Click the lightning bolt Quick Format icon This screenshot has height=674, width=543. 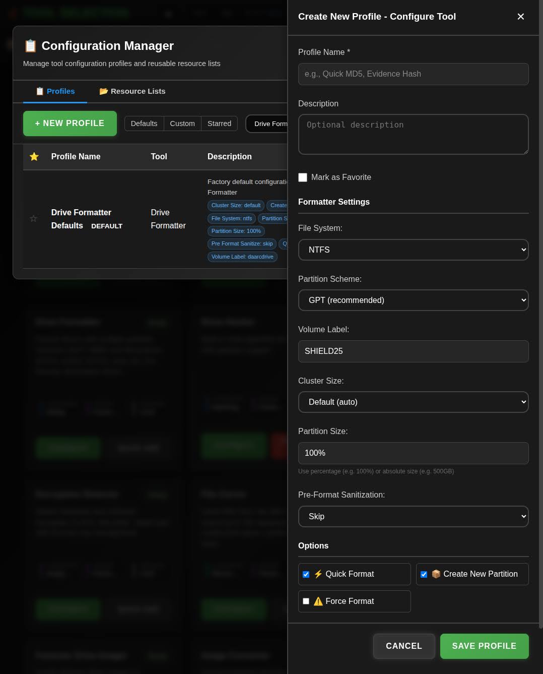click(318, 574)
